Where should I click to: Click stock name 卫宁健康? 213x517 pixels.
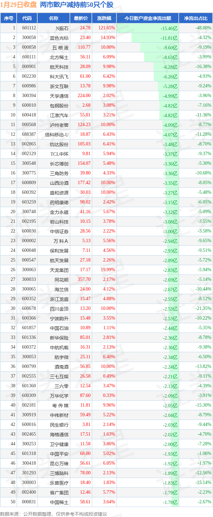[59, 444]
